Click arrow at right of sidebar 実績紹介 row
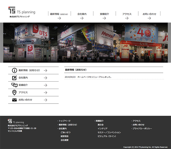 tap(46, 85)
